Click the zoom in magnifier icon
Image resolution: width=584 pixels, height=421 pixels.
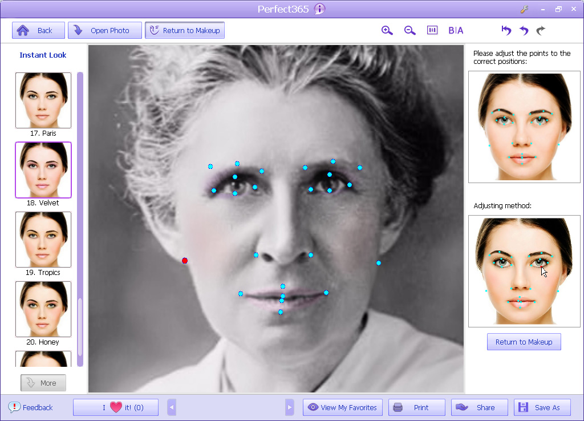387,31
